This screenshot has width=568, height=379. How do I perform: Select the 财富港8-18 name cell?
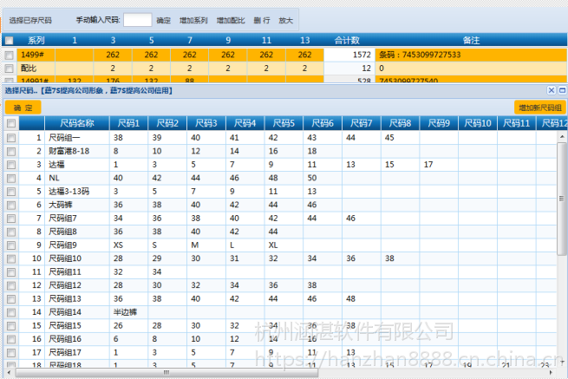77,151
